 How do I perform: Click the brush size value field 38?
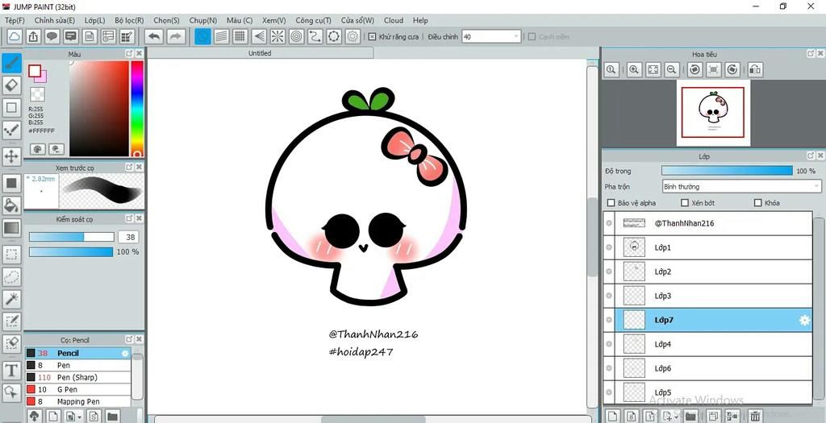click(130, 237)
